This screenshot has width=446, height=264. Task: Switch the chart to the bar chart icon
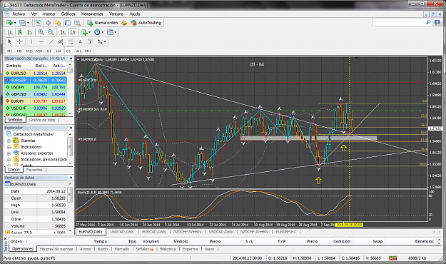pyautogui.click(x=10, y=32)
